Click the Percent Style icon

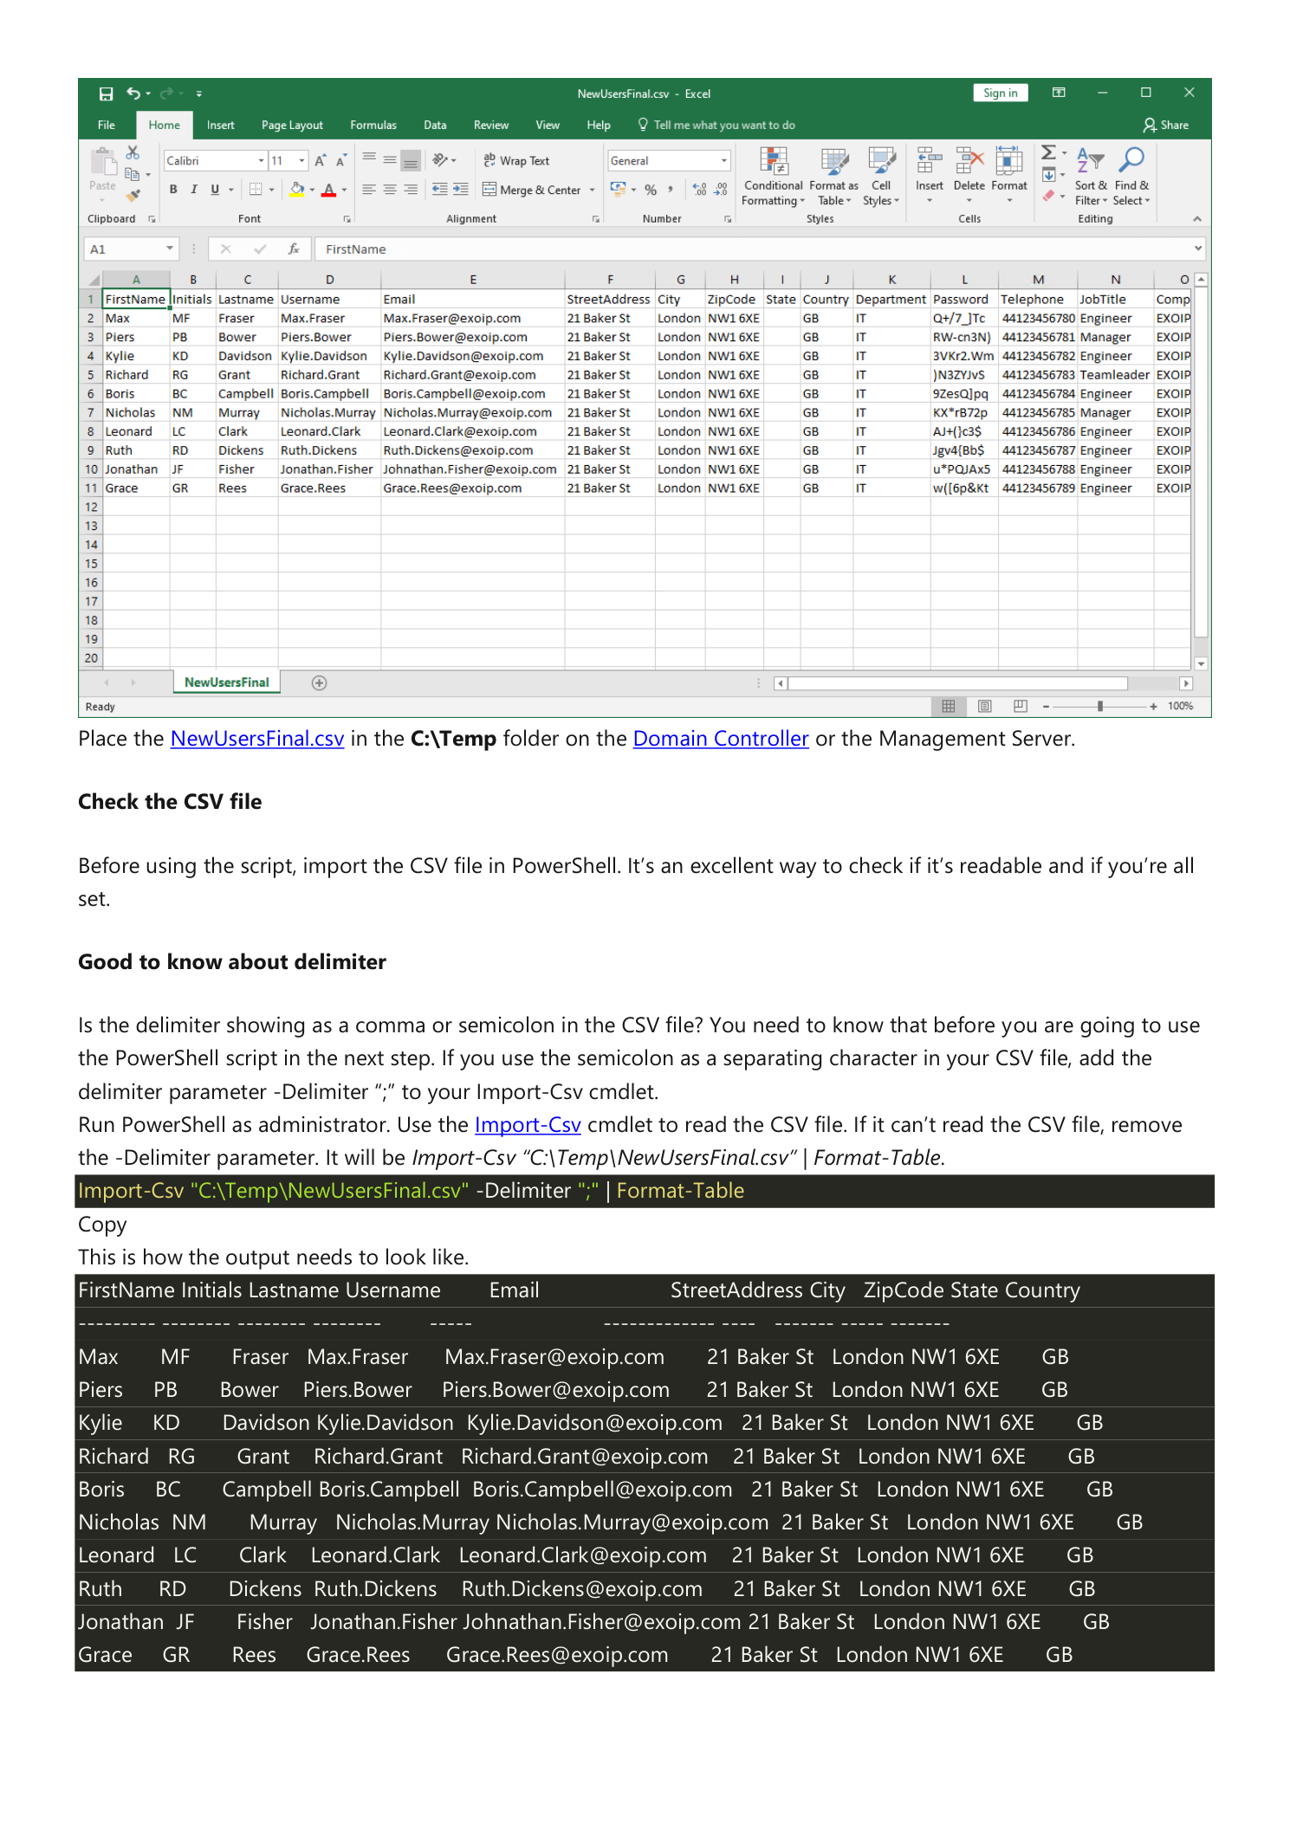[x=651, y=190]
